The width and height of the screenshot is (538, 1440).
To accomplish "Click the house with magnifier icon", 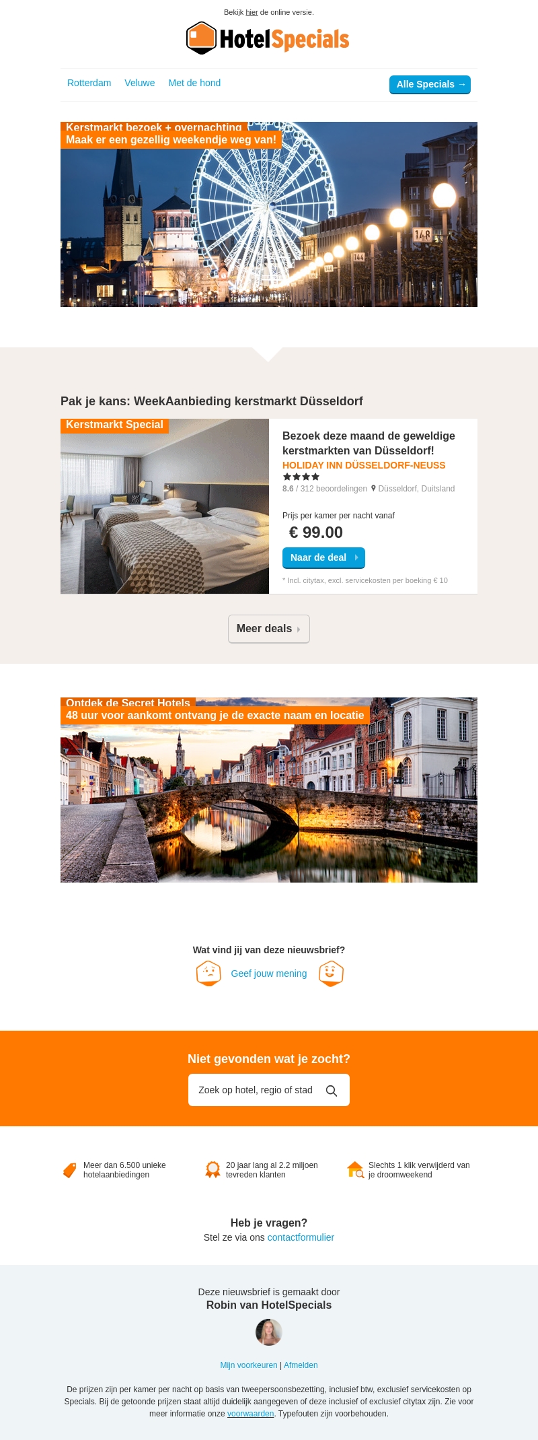I will point(355,1170).
